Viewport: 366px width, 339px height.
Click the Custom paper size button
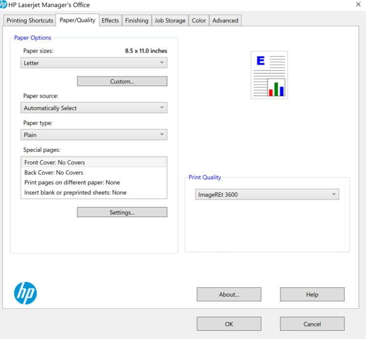click(122, 81)
